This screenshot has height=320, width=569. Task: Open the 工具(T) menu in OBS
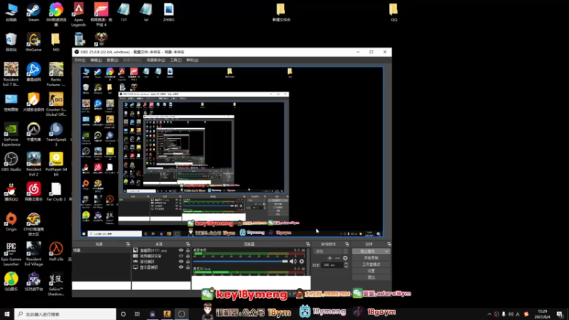coord(176,60)
